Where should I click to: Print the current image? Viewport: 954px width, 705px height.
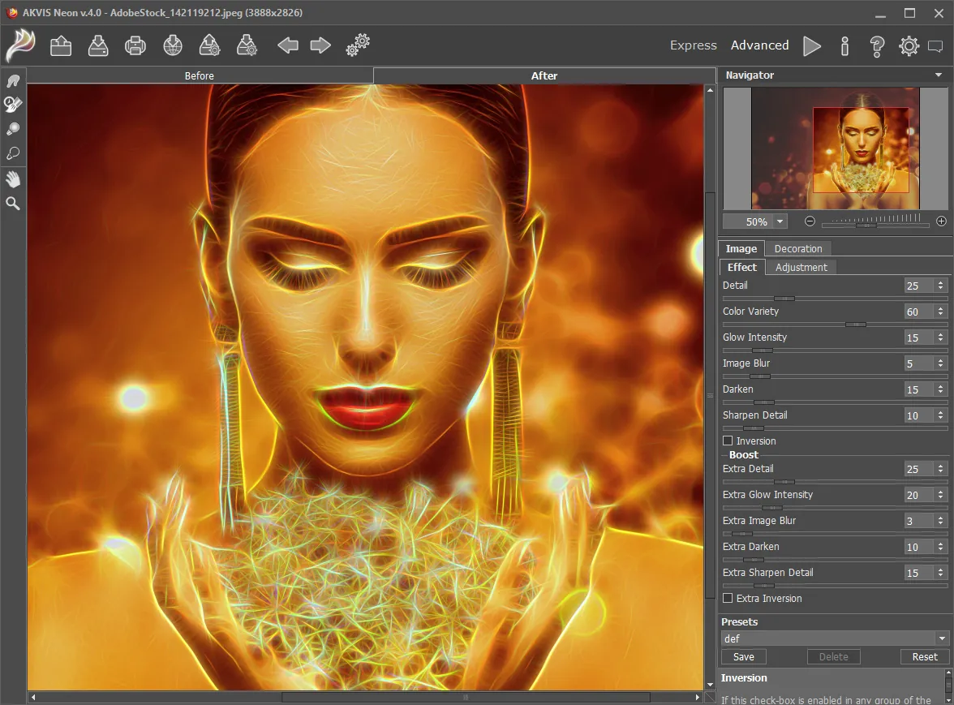135,45
